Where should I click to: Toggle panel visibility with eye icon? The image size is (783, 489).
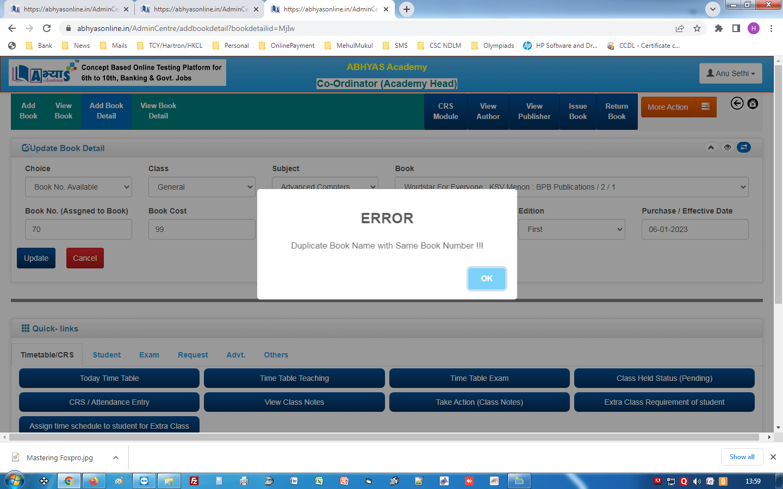coord(727,147)
